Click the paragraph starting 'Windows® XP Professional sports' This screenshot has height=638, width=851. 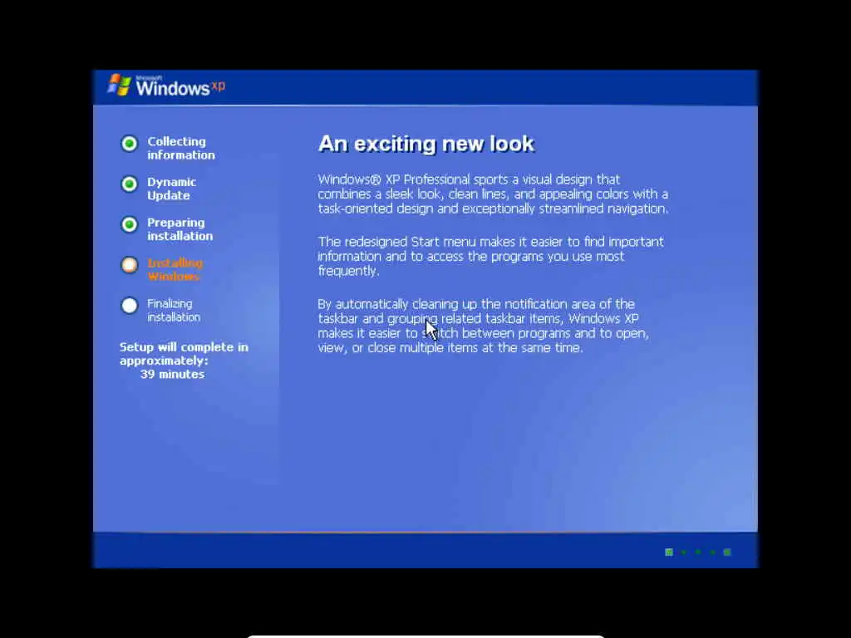(x=493, y=194)
